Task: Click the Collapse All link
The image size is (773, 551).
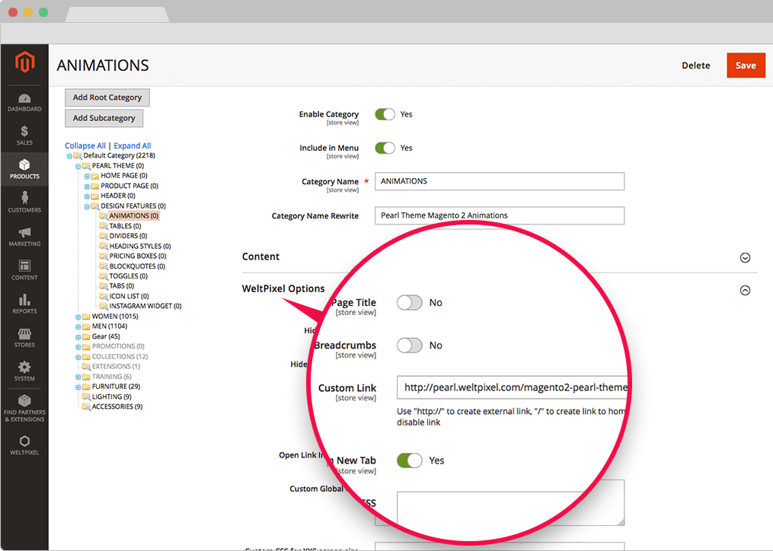Action: [x=85, y=146]
